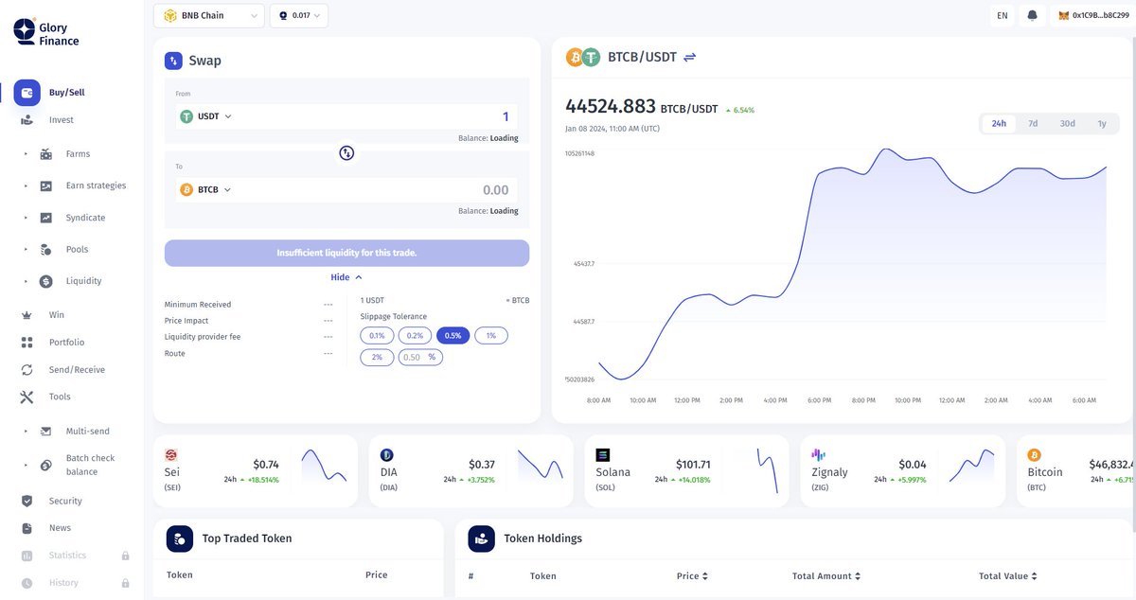The height and width of the screenshot is (600, 1136).
Task: Open the DIA token card
Action: (x=470, y=470)
